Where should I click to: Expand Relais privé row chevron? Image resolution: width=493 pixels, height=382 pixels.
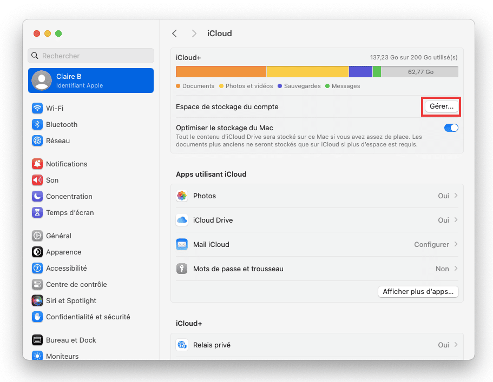click(456, 345)
